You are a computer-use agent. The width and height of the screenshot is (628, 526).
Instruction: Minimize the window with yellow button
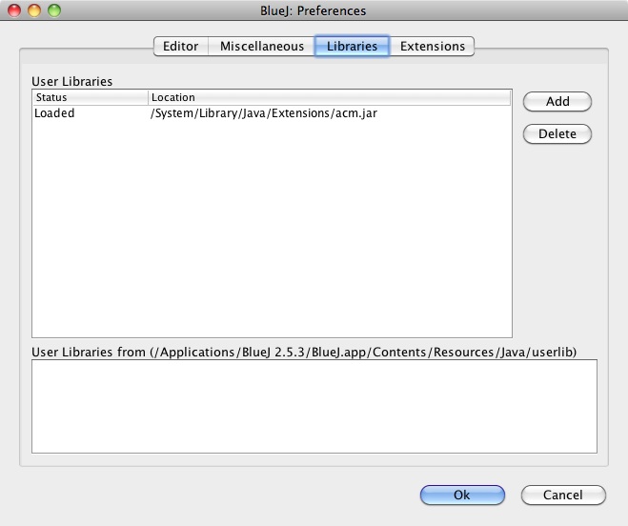click(x=34, y=10)
